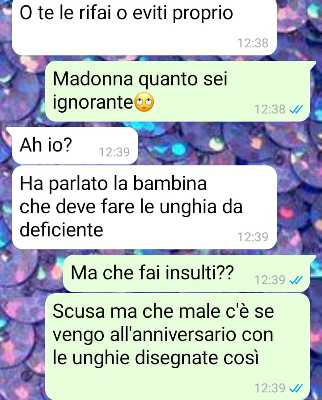Select the "Ha parlato la bambina" message

[144, 207]
